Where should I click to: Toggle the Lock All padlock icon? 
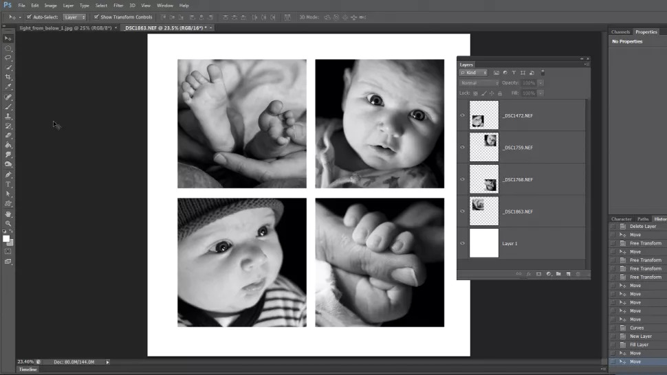(500, 93)
